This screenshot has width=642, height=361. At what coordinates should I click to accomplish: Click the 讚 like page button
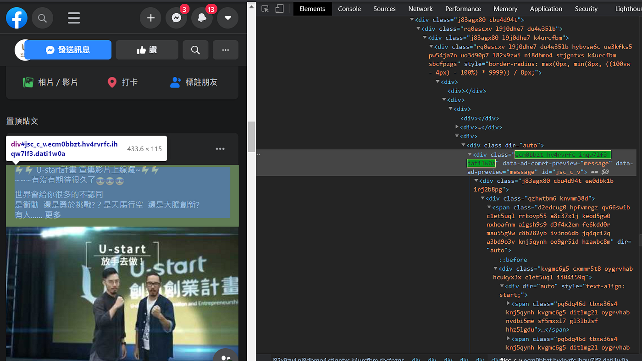coord(147,50)
